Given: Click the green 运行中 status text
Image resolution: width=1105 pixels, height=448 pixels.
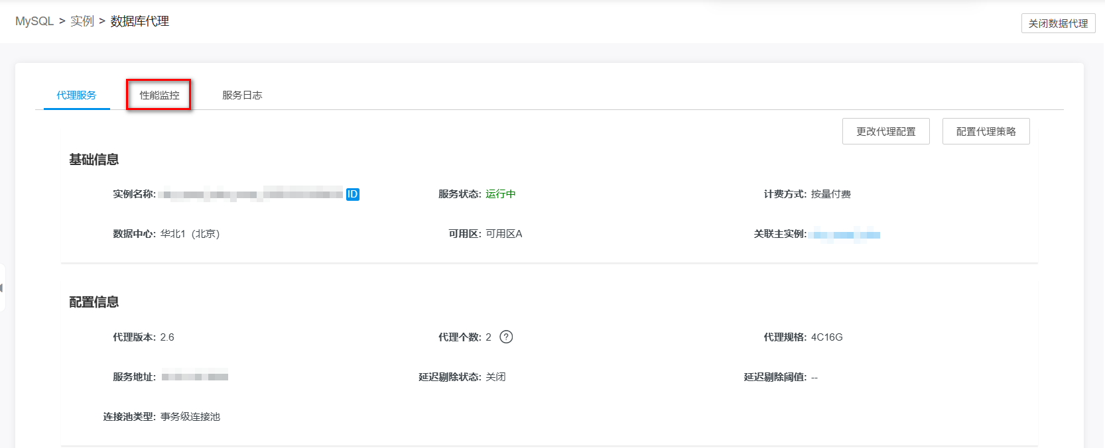Looking at the screenshot, I should [500, 194].
